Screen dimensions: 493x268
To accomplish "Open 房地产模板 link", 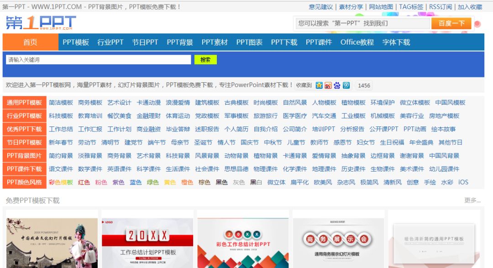I will coord(444,116).
